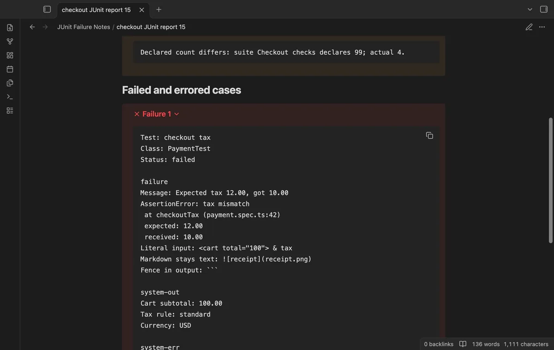Click the 'Tax rule: standard' line
Image resolution: width=554 pixels, height=350 pixels.
coord(175,315)
